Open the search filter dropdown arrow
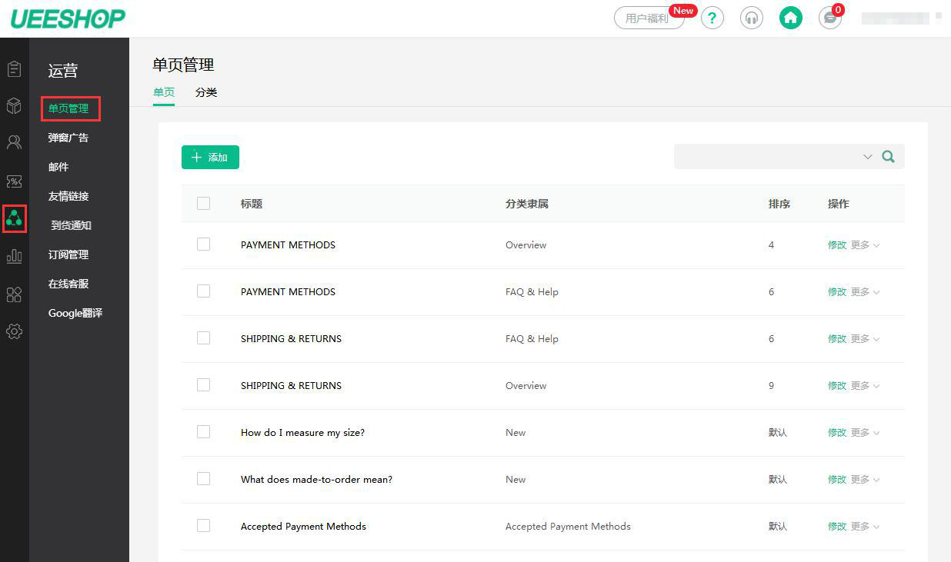This screenshot has width=951, height=562. 868,157
